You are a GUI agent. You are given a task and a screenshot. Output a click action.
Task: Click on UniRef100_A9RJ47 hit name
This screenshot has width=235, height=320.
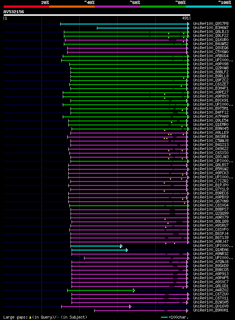211,241
